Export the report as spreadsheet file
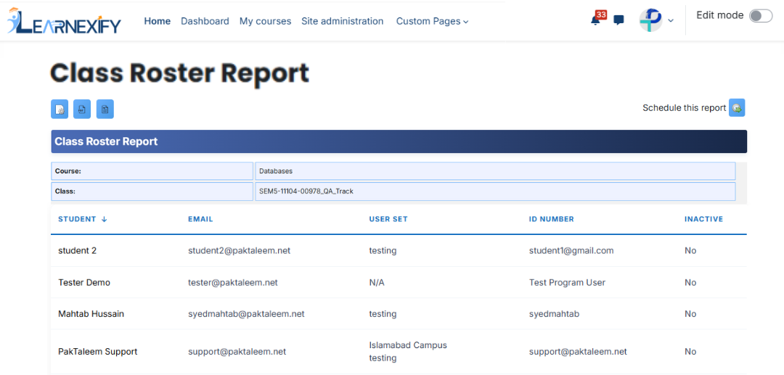Viewport: 784px width, 375px height. tap(105, 109)
